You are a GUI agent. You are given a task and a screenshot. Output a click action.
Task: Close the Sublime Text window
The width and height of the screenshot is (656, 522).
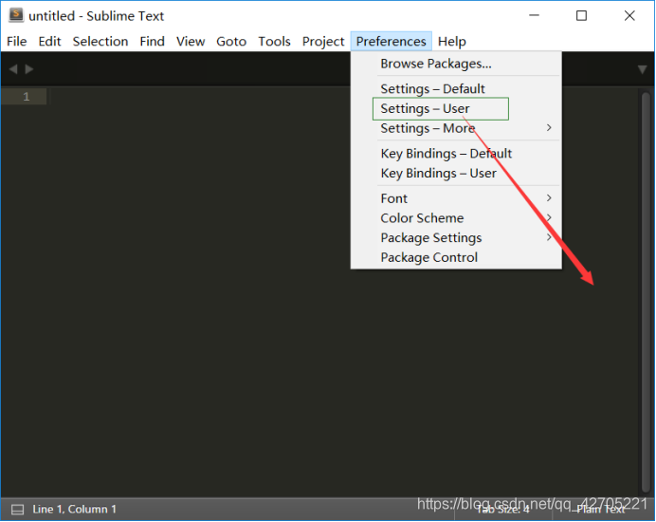629,15
